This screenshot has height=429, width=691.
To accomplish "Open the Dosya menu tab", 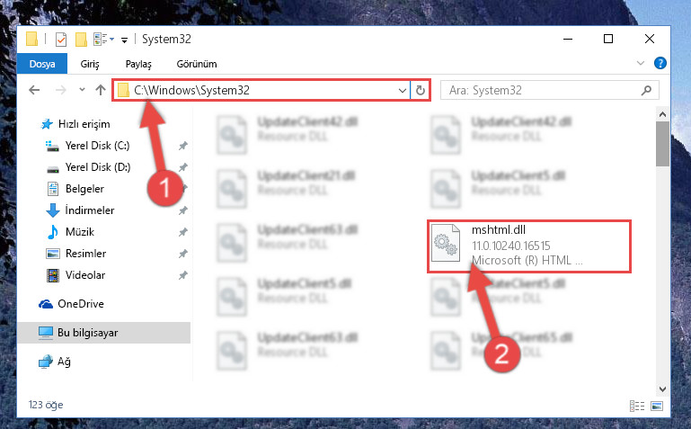I will [x=42, y=64].
